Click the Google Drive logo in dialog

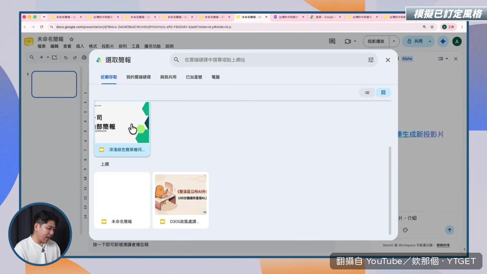99,60
